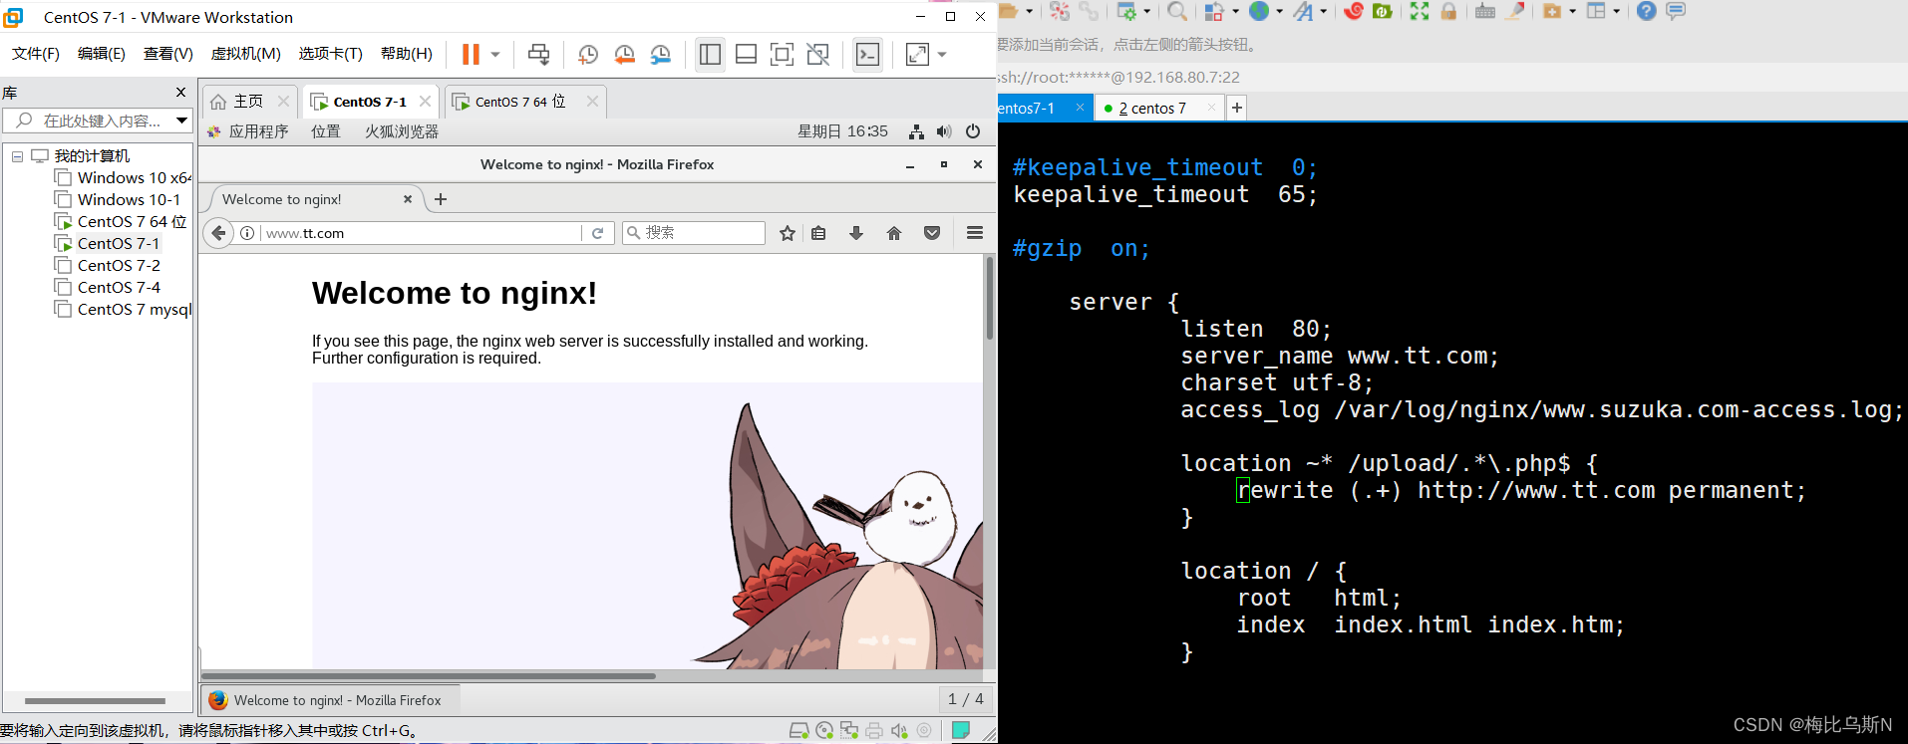Click the CentOS network status icon
Viewport: 1908px width, 744px height.
pos(916,131)
